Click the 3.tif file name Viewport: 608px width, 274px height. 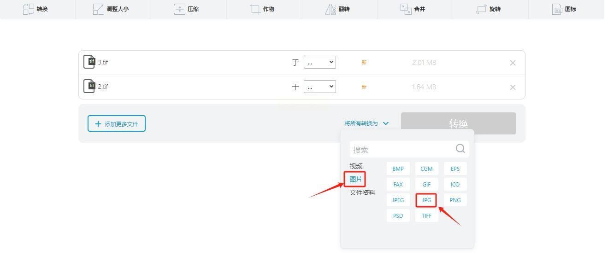[x=103, y=62]
